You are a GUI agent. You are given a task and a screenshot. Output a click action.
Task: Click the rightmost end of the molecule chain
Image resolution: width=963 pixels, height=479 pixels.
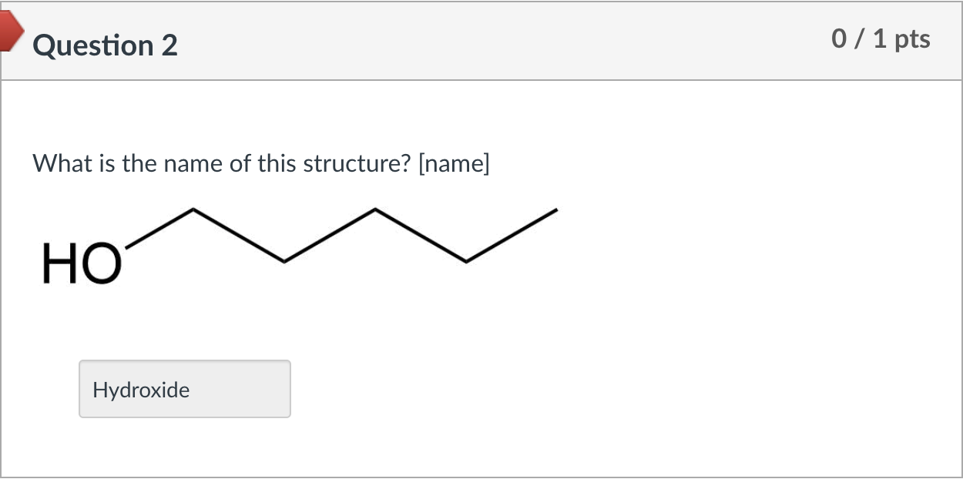[555, 209]
